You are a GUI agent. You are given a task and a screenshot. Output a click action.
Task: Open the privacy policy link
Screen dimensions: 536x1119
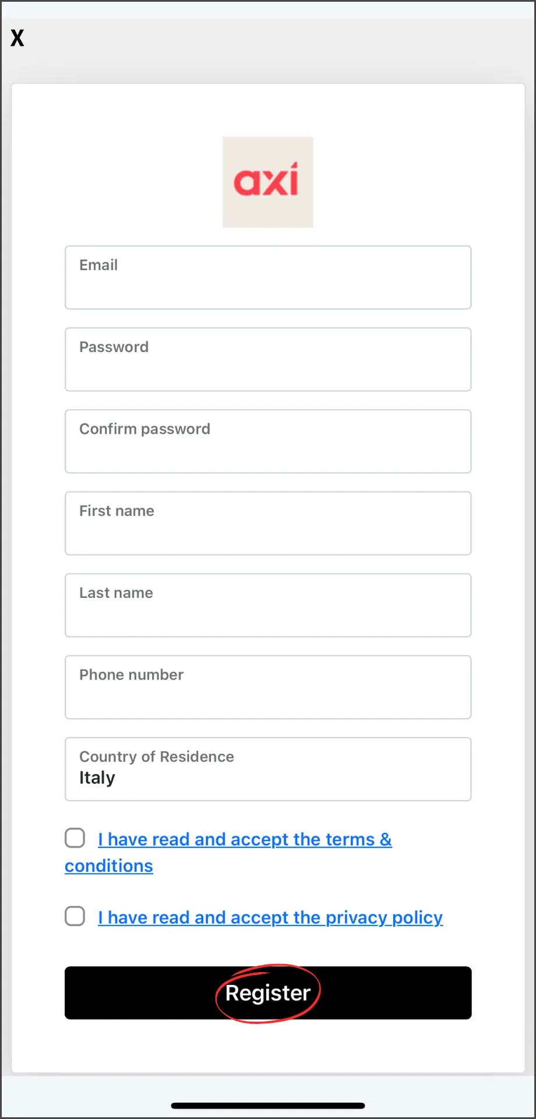[x=270, y=917]
